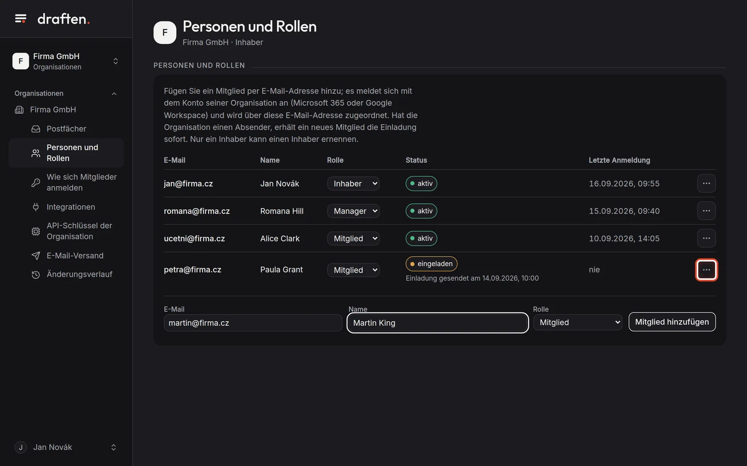Click the last login 10.09.2026, 14:05
747x466 pixels.
[x=624, y=239]
